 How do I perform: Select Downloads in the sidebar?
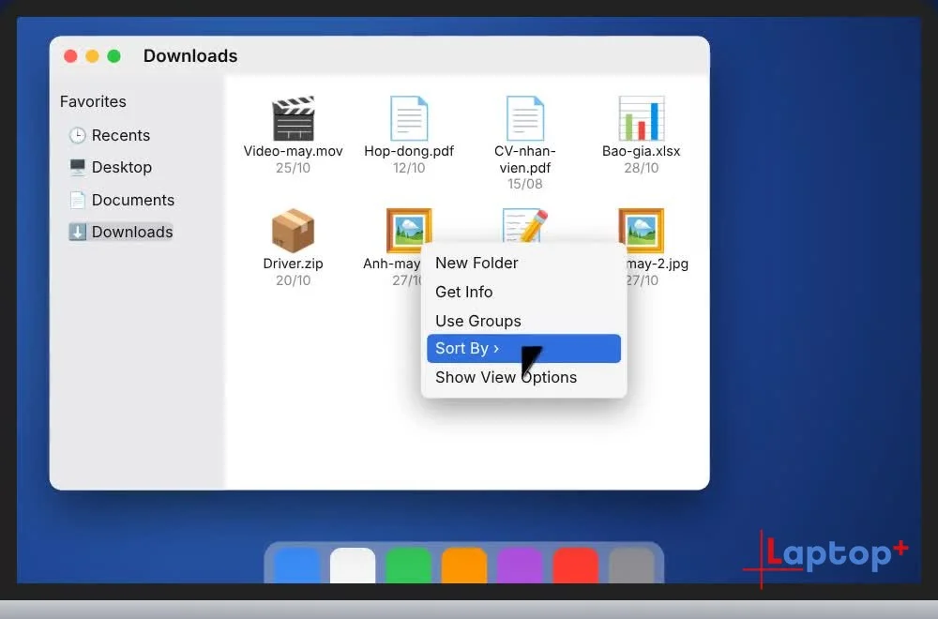click(121, 232)
